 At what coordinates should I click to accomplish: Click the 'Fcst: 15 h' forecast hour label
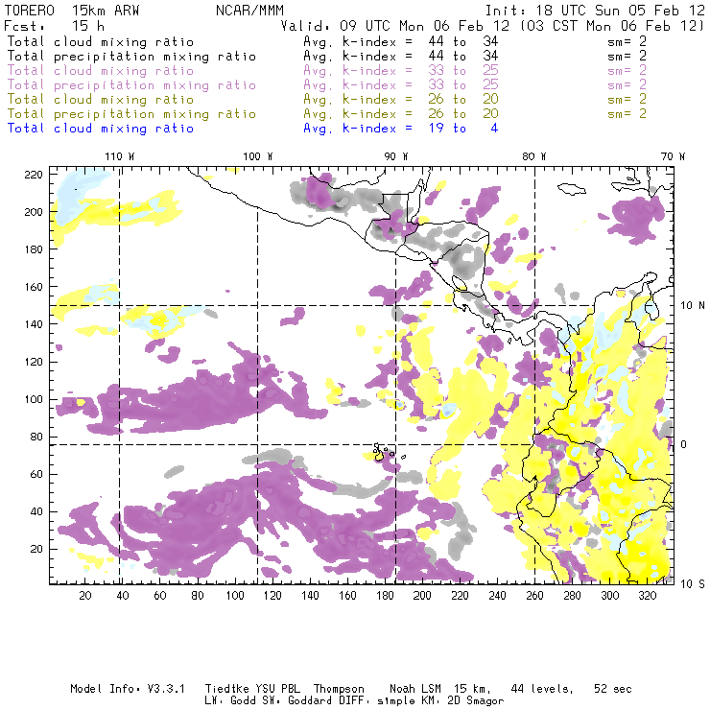click(x=54, y=26)
